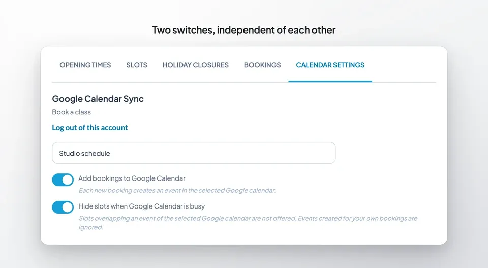The width and height of the screenshot is (488, 268).
Task: Click the description starting with Slots overlapping an event
Action: 248,223
